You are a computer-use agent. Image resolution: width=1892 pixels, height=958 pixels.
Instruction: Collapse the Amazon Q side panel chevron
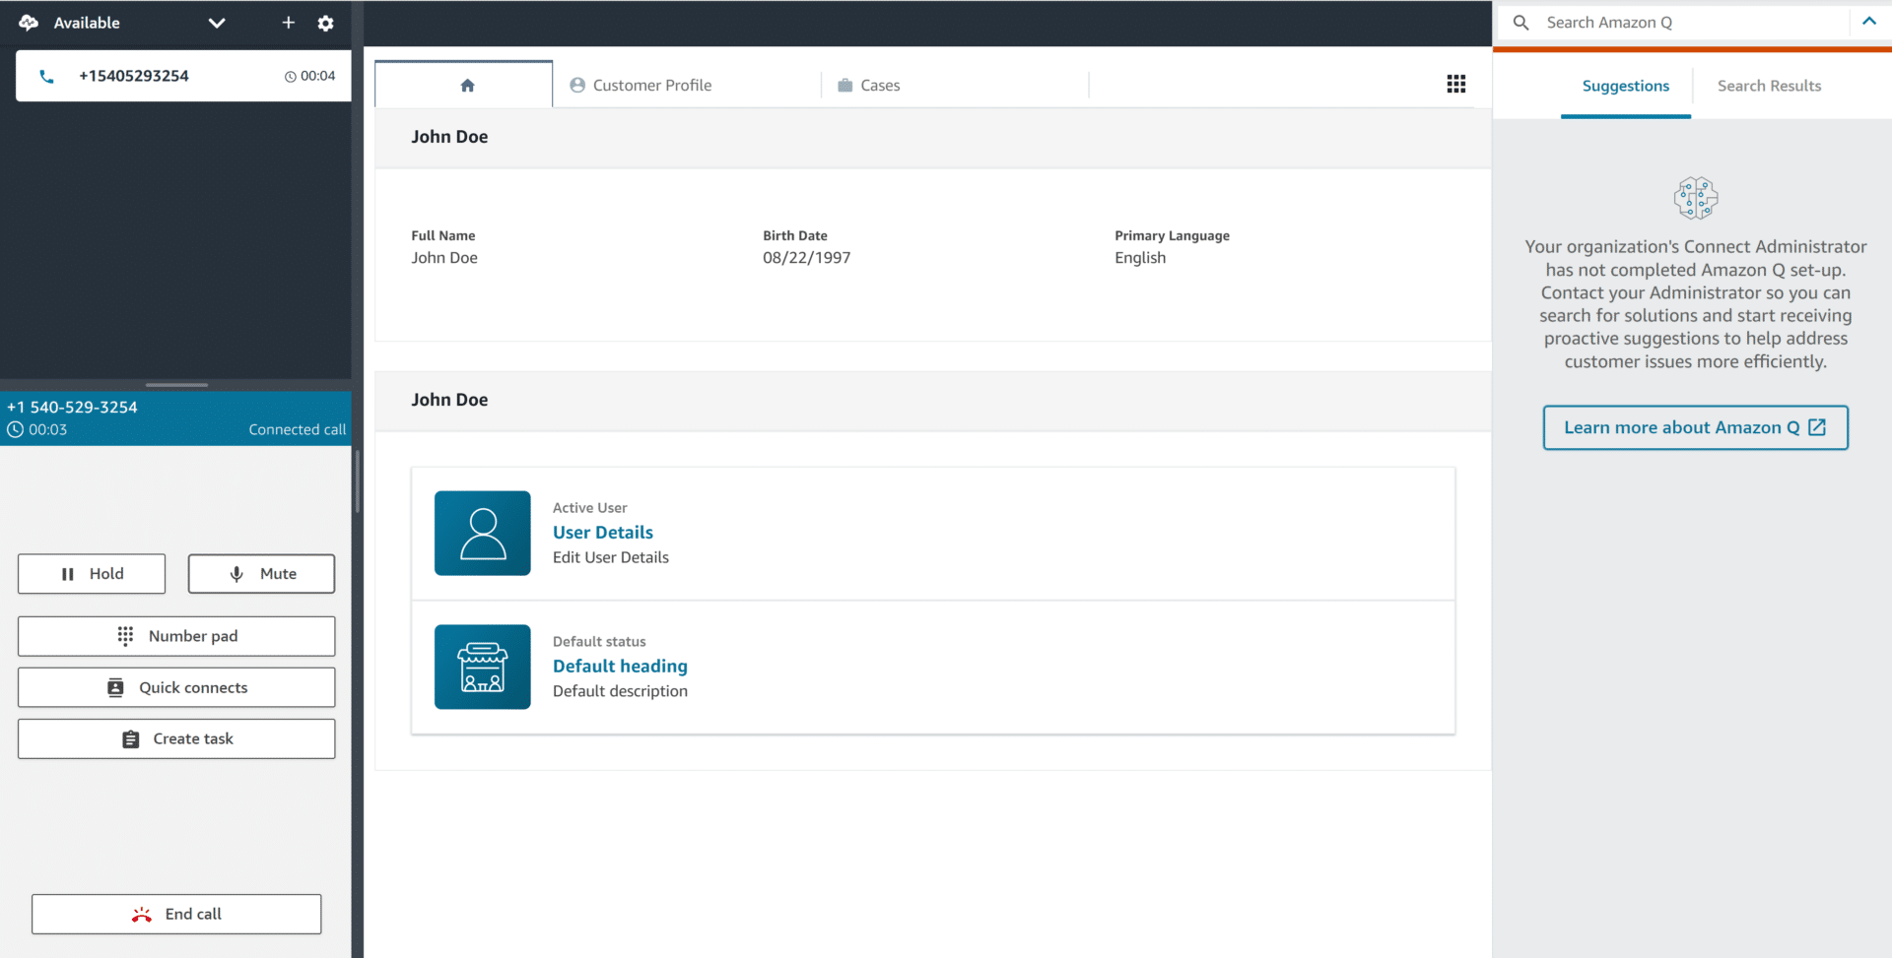pos(1869,21)
